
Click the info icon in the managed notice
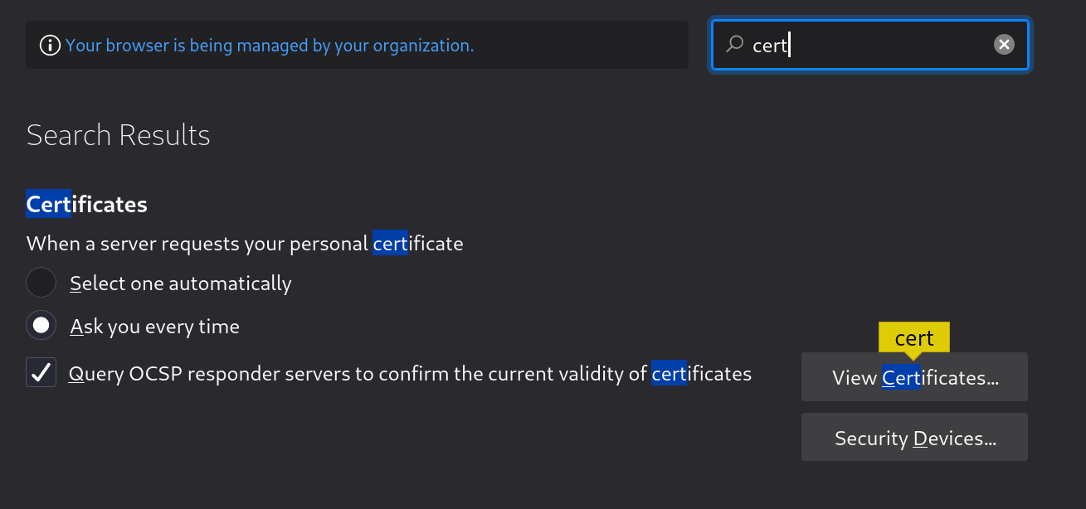51,46
